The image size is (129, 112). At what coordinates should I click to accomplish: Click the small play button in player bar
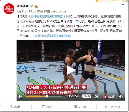(20, 97)
